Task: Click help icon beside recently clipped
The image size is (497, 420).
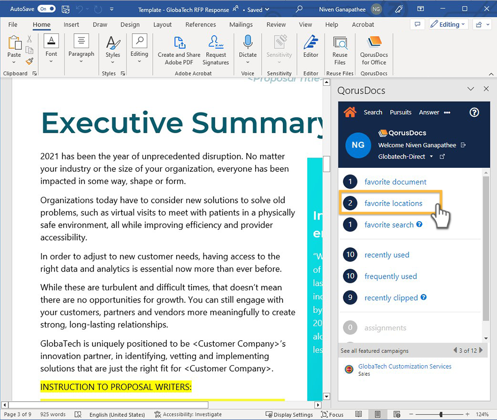Action: coord(424,297)
